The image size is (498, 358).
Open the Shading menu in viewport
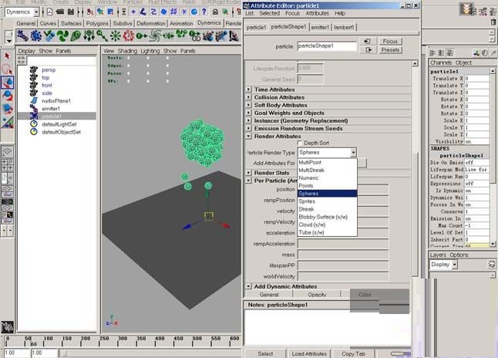tap(127, 51)
